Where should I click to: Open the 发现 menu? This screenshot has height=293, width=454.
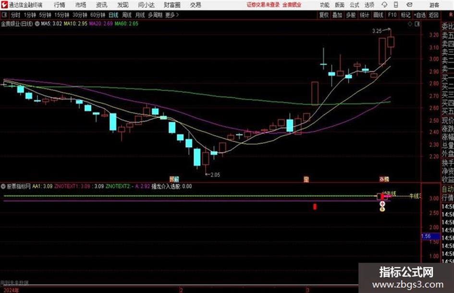pyautogui.click(x=123, y=5)
